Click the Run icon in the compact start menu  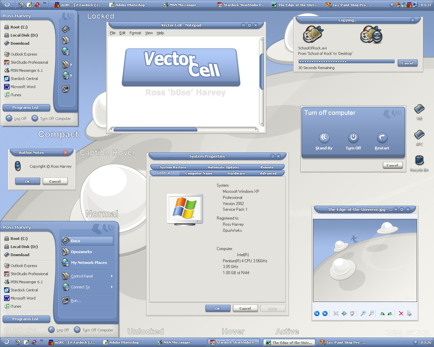click(66, 89)
